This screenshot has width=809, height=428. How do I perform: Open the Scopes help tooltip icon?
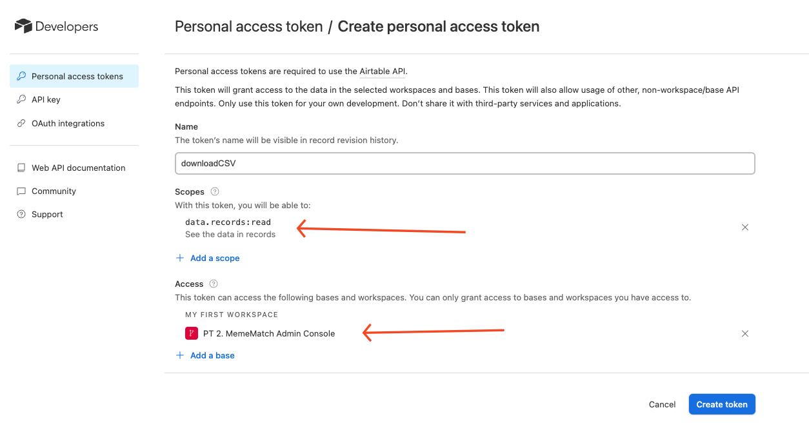[x=215, y=191]
